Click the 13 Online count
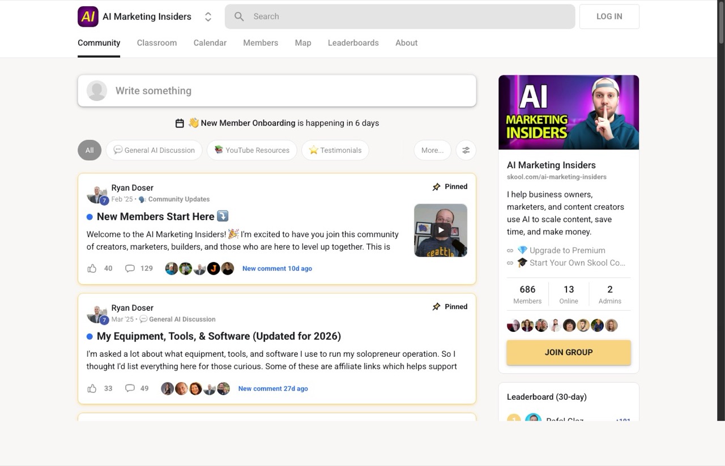The image size is (725, 466). pyautogui.click(x=569, y=294)
